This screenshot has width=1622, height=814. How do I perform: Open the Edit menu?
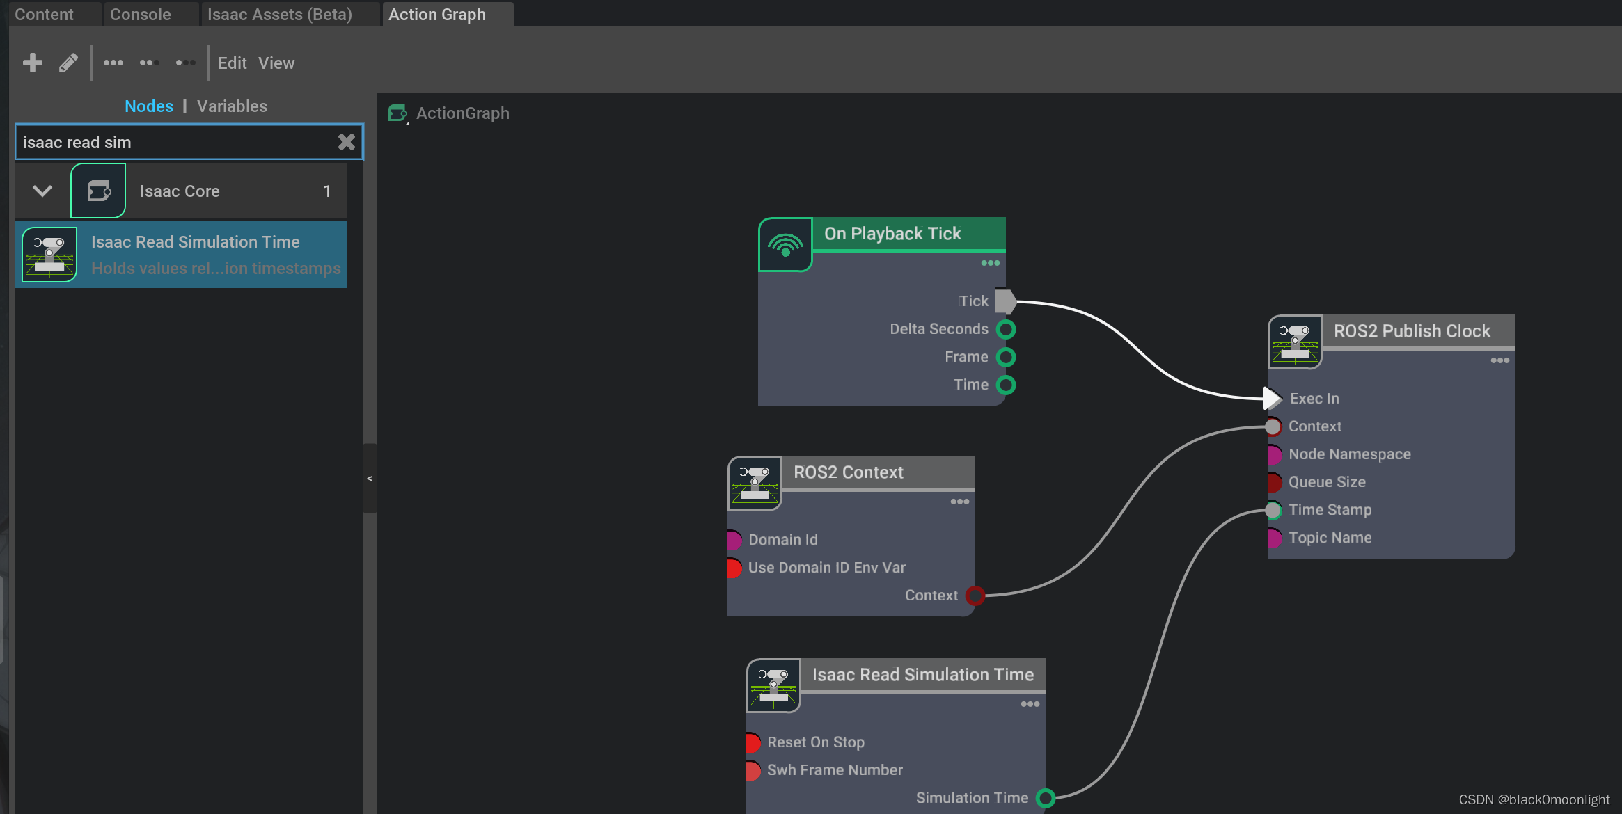coord(232,63)
